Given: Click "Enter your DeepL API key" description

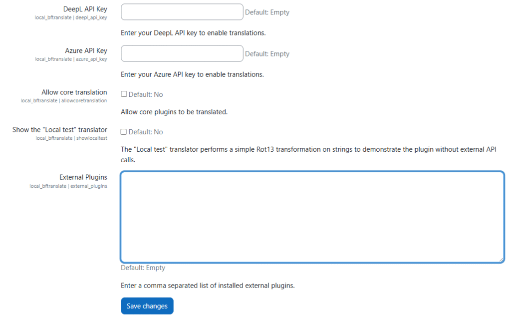Looking at the screenshot, I should point(193,33).
